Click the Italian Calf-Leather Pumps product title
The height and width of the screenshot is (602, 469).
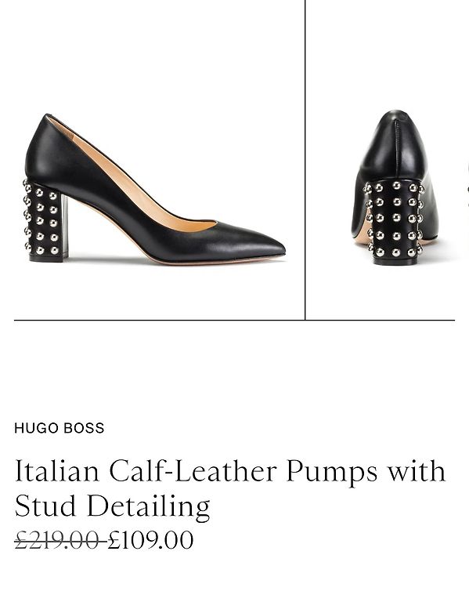(230, 488)
